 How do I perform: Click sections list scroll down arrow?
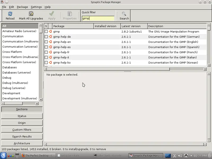point(41,100)
